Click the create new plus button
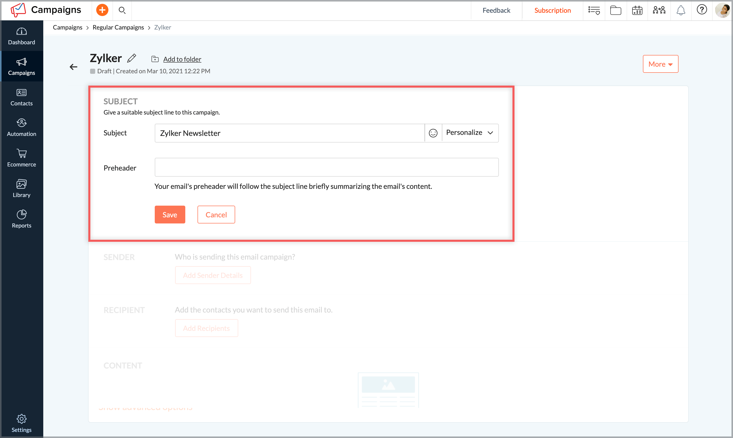The height and width of the screenshot is (438, 733). [x=102, y=10]
